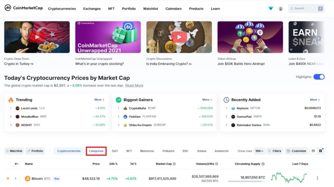
Task: Open the NFT nav menu
Action: click(111, 9)
